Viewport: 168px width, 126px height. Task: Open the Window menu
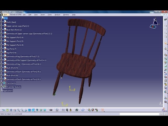[x=66, y=15]
